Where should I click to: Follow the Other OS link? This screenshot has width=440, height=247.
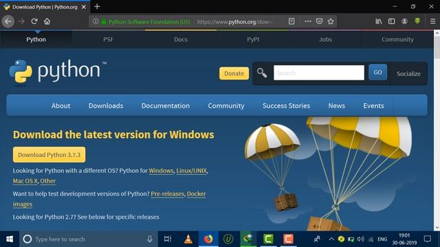click(x=47, y=181)
